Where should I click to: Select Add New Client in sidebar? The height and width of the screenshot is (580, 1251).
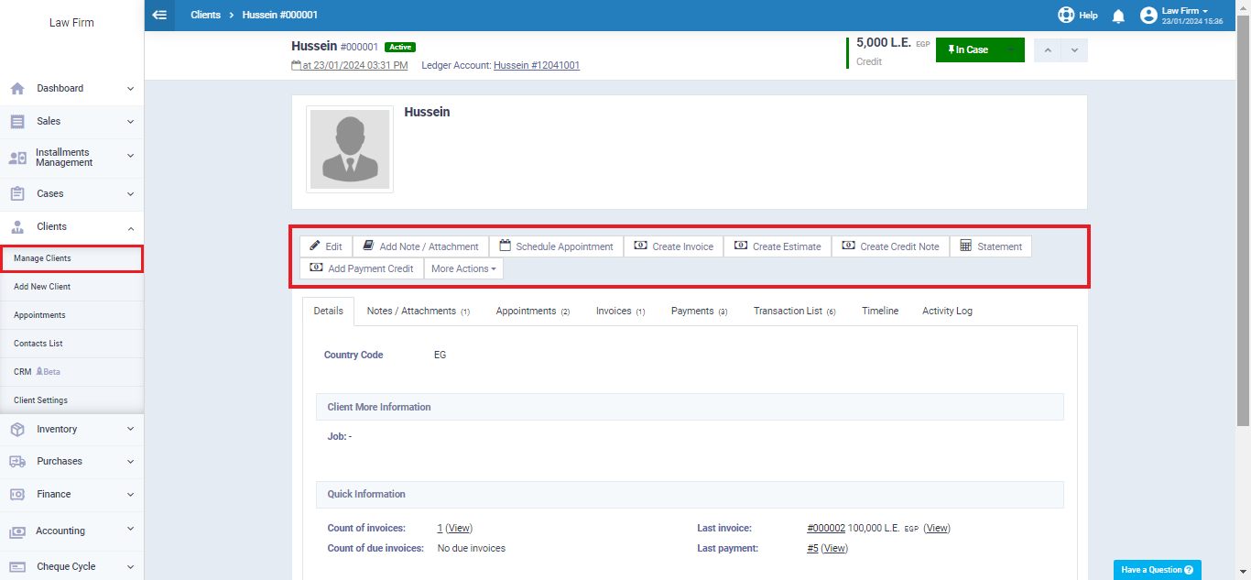coord(42,287)
